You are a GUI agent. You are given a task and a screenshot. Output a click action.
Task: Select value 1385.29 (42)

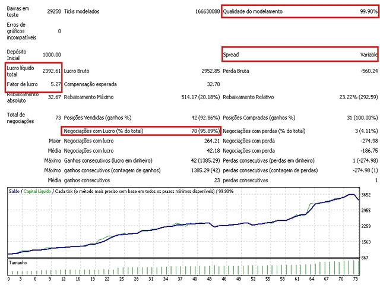205,170
